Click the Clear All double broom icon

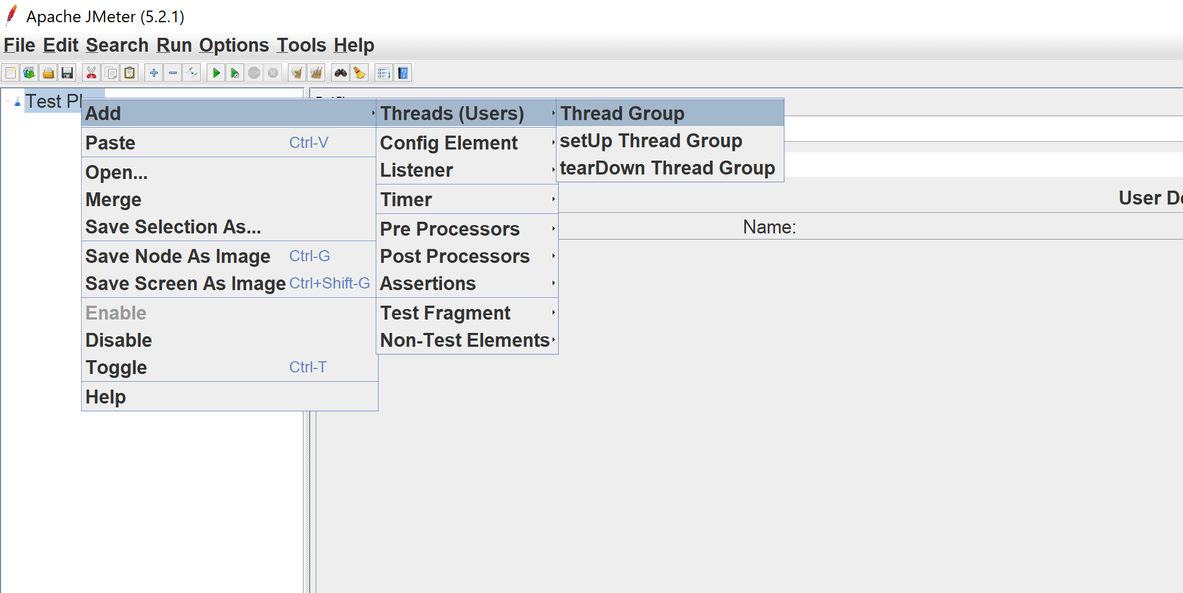point(316,73)
